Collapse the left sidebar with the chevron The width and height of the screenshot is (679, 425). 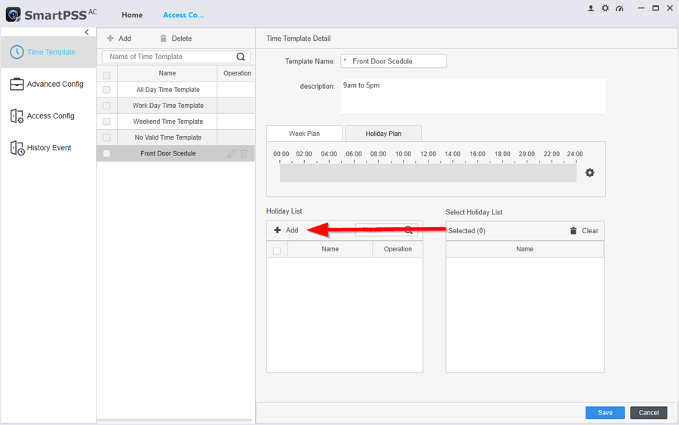(x=87, y=32)
